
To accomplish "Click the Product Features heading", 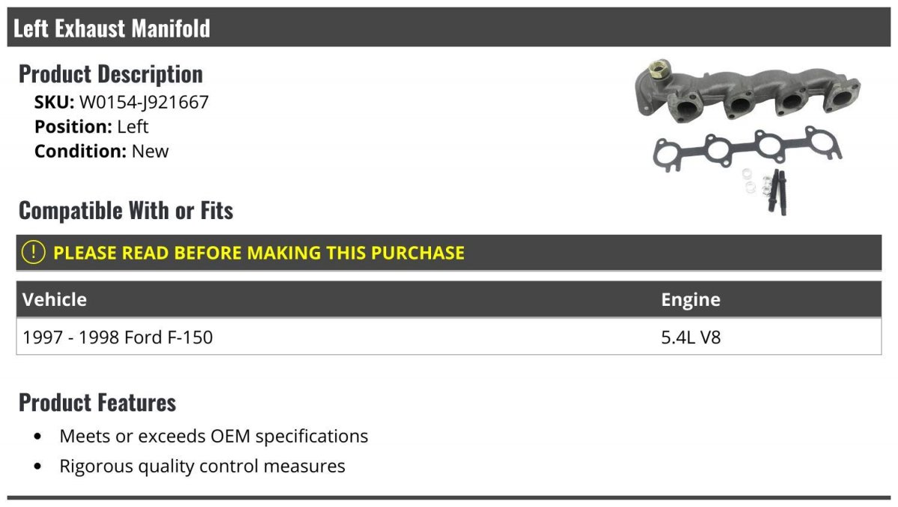I will 97,402.
